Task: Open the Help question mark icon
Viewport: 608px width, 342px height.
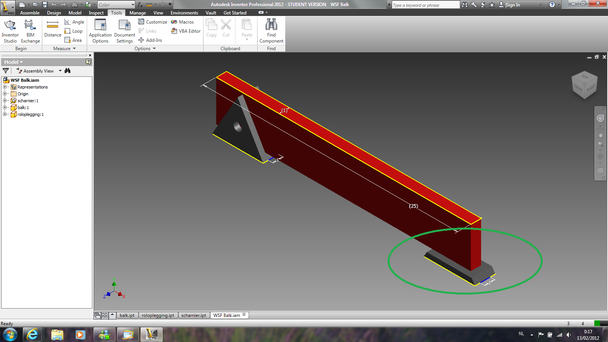Action: point(552,5)
